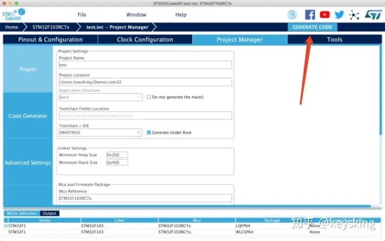
Task: Click the Toolchain Folder Location field
Action: 145,116
